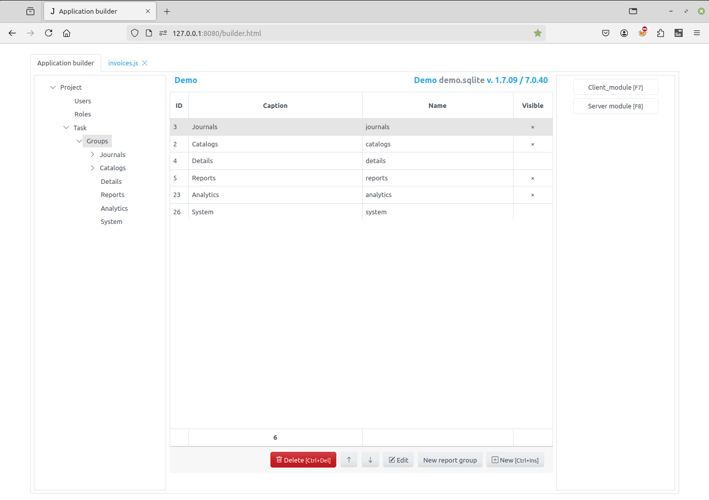The image size is (709, 500).
Task: Click the browser address bar URL
Action: click(217, 33)
